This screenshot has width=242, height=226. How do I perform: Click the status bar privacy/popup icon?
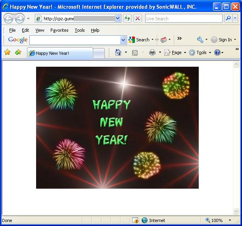pos(135,220)
